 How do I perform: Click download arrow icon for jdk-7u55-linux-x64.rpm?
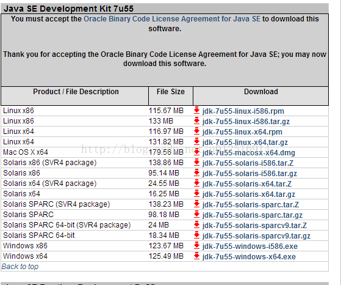click(x=196, y=131)
